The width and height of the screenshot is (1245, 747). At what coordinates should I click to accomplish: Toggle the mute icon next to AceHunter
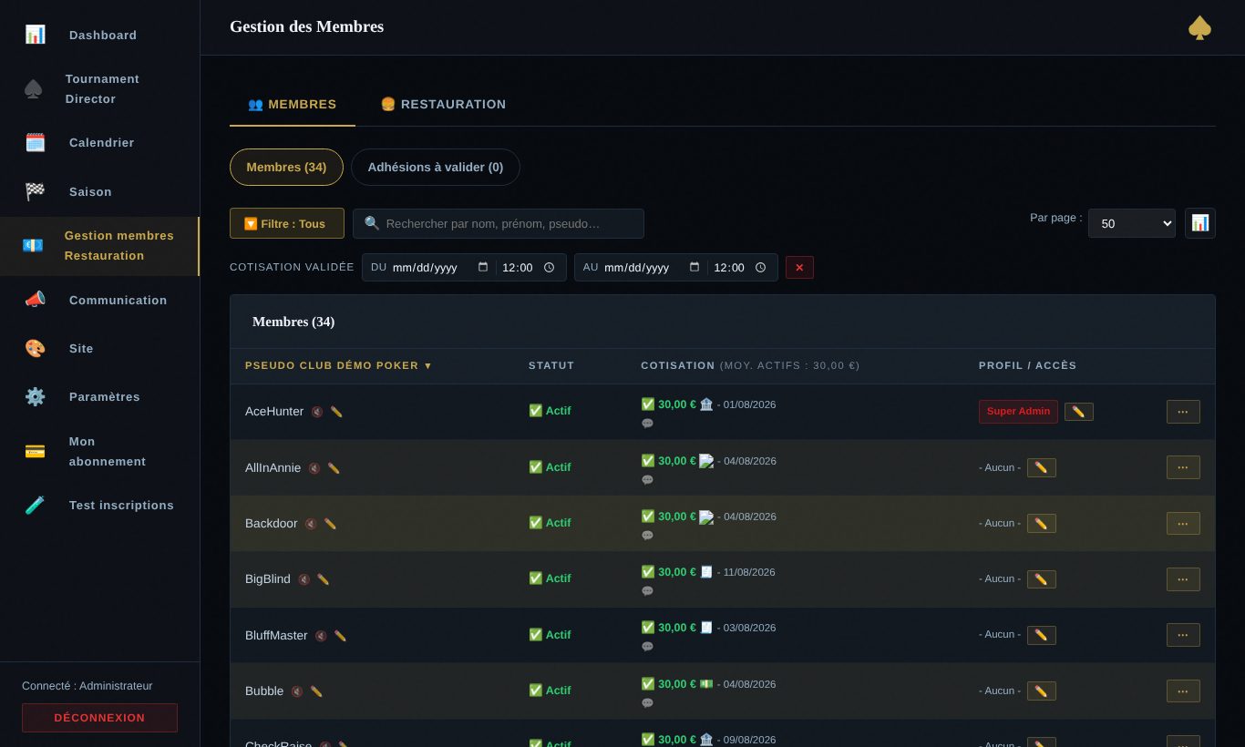pos(317,412)
